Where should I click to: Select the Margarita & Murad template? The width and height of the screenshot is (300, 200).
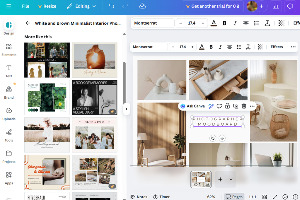[x=47, y=172]
